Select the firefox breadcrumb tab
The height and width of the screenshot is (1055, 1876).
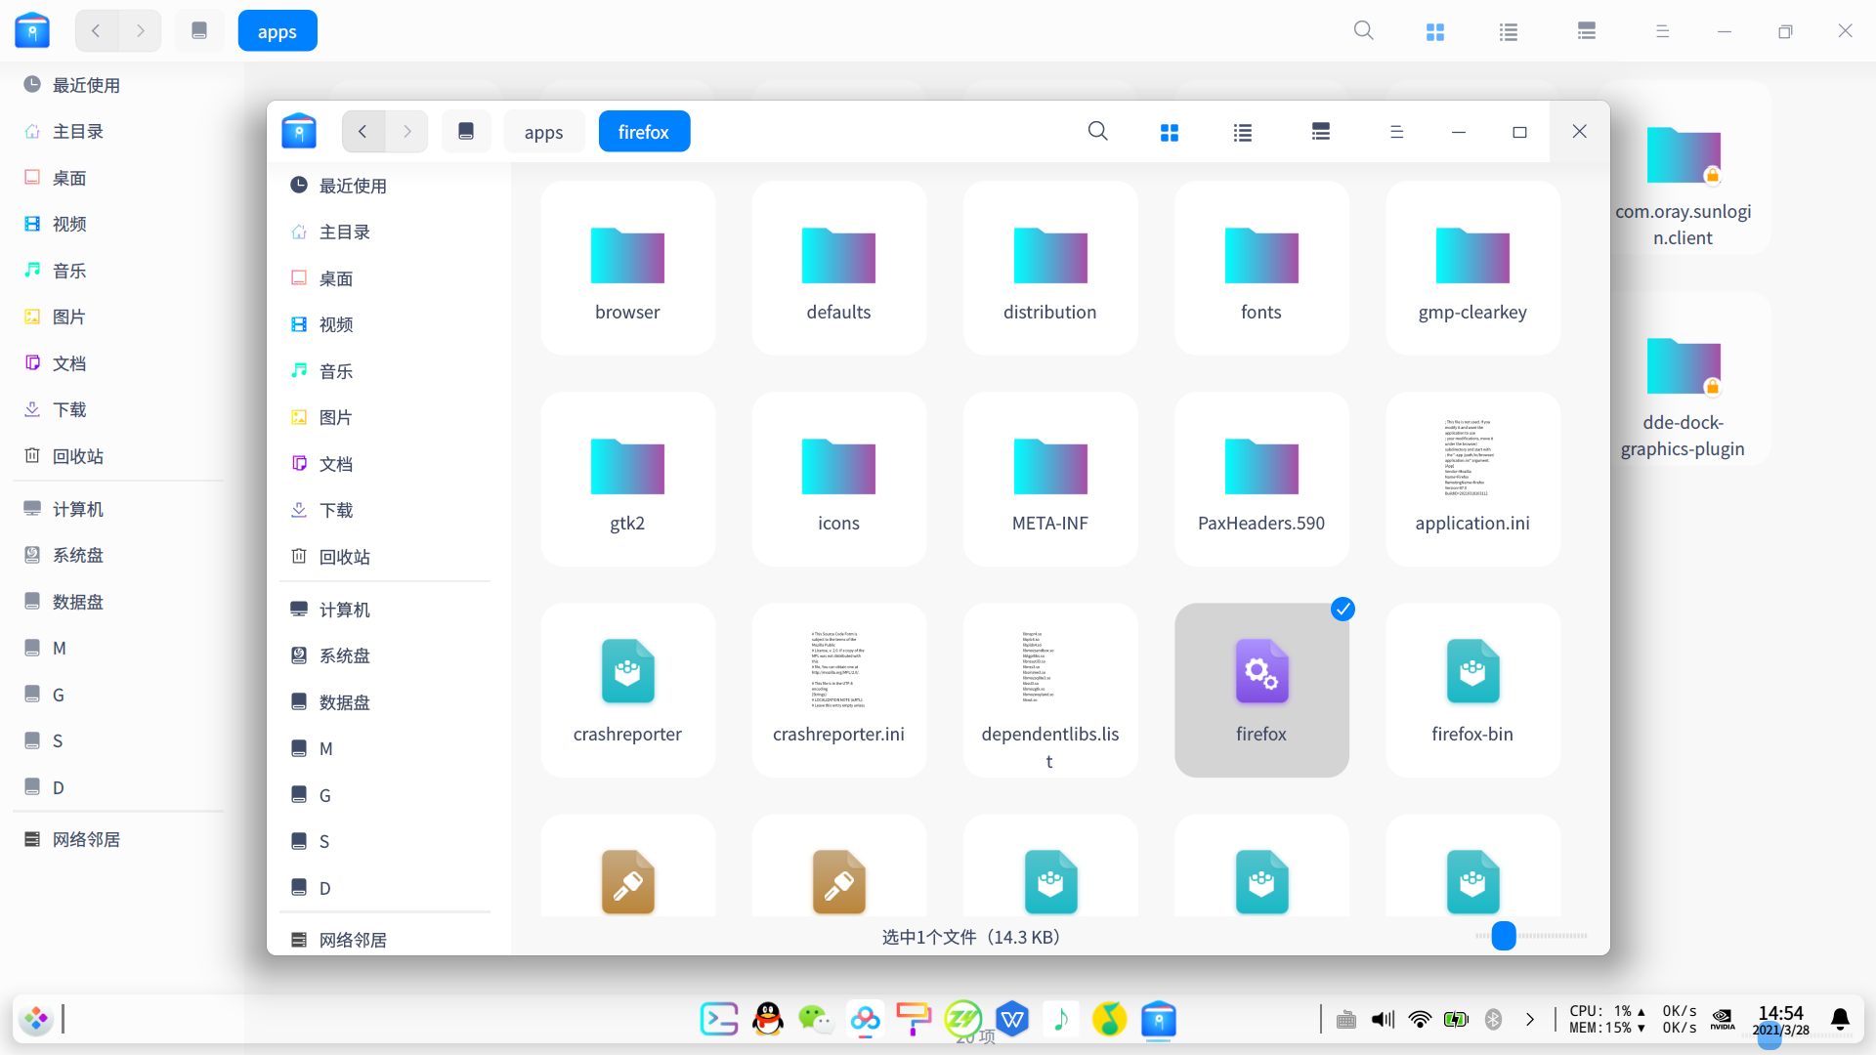point(644,132)
